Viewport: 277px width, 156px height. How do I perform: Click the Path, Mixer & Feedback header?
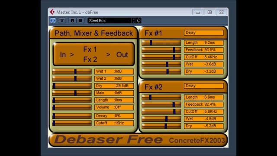[93, 33]
